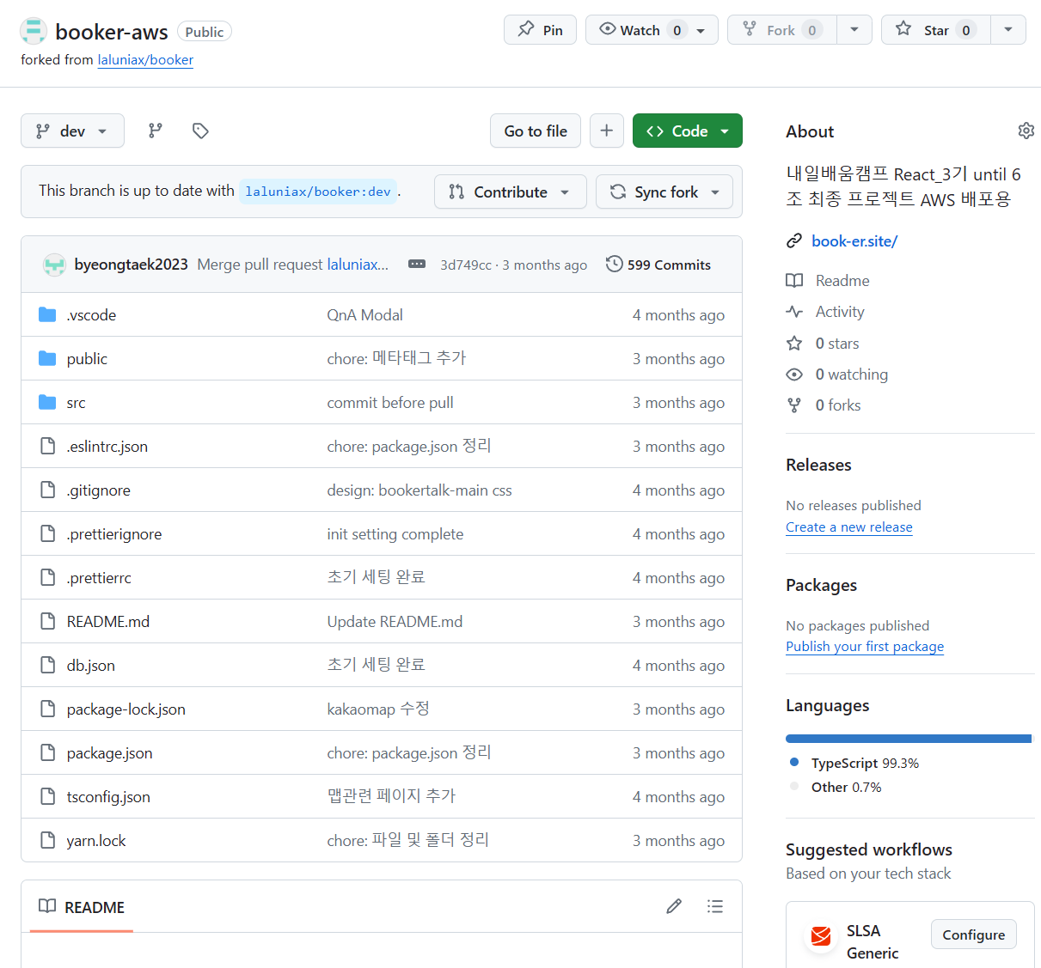Screen dimensions: 1041x968
Task: Click the booker-aws repository avatar icon
Action: pos(34,31)
